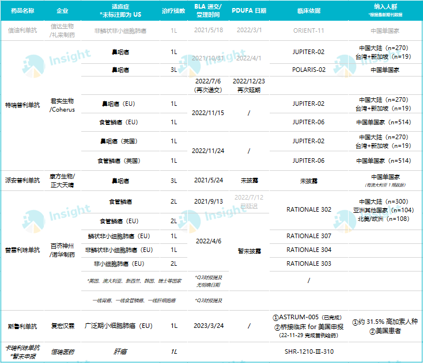The image size is (423, 363).
Task: Click the 美国患者 text
Action: 385,331
